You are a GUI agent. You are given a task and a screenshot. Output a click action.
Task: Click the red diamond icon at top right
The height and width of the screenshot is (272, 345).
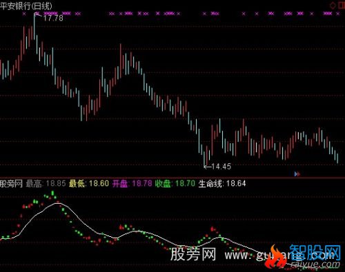[333, 6]
